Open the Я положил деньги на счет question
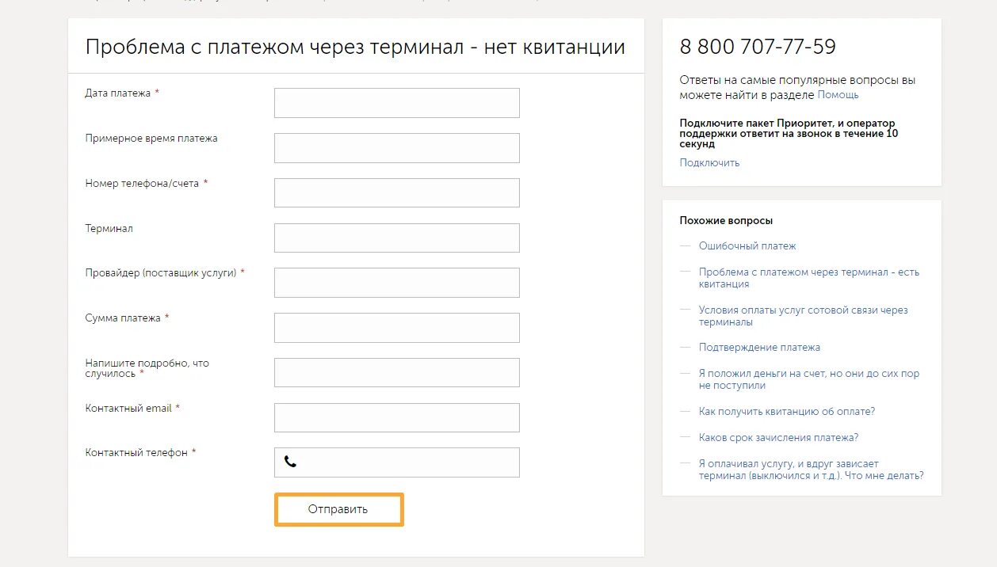This screenshot has height=567, width=997. [x=809, y=379]
